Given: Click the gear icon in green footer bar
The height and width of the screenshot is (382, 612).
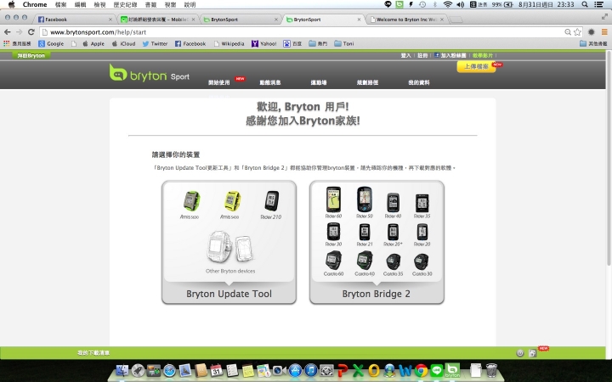Looking at the screenshot, I should pos(520,353).
